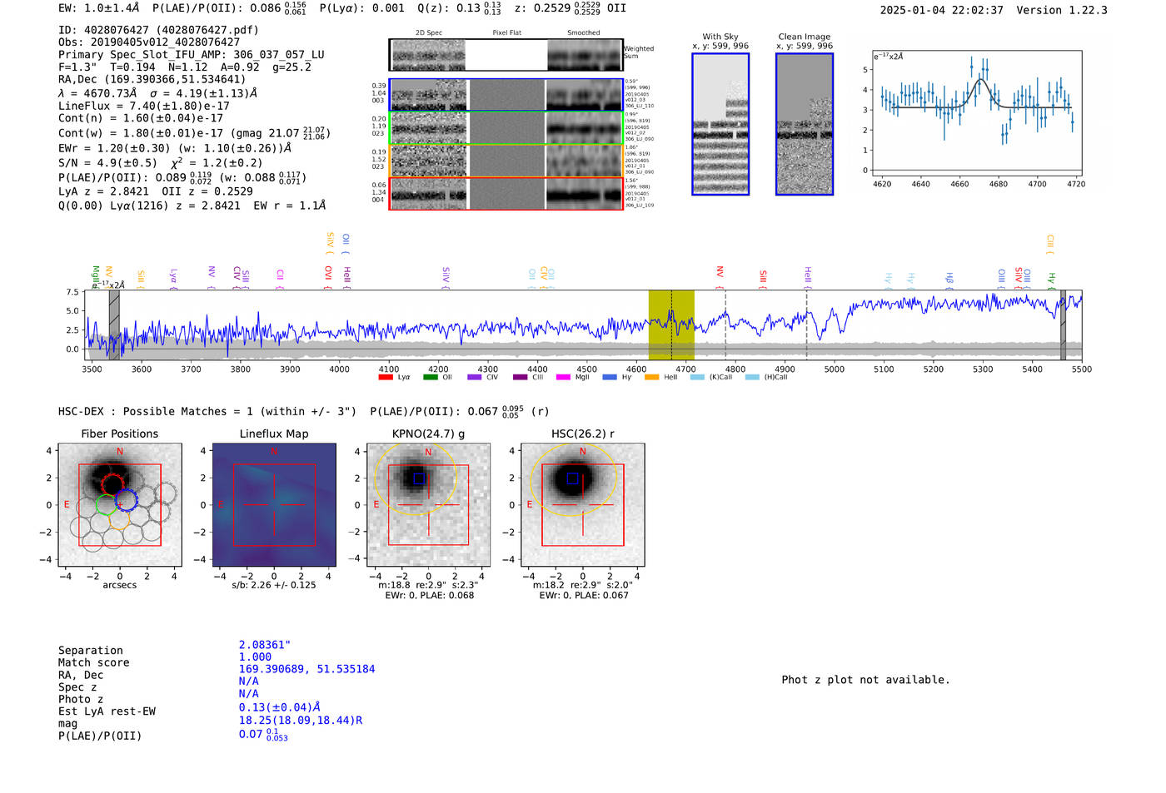Click the red Lyα legend swatch
This screenshot has width=1166, height=793.
coord(385,378)
